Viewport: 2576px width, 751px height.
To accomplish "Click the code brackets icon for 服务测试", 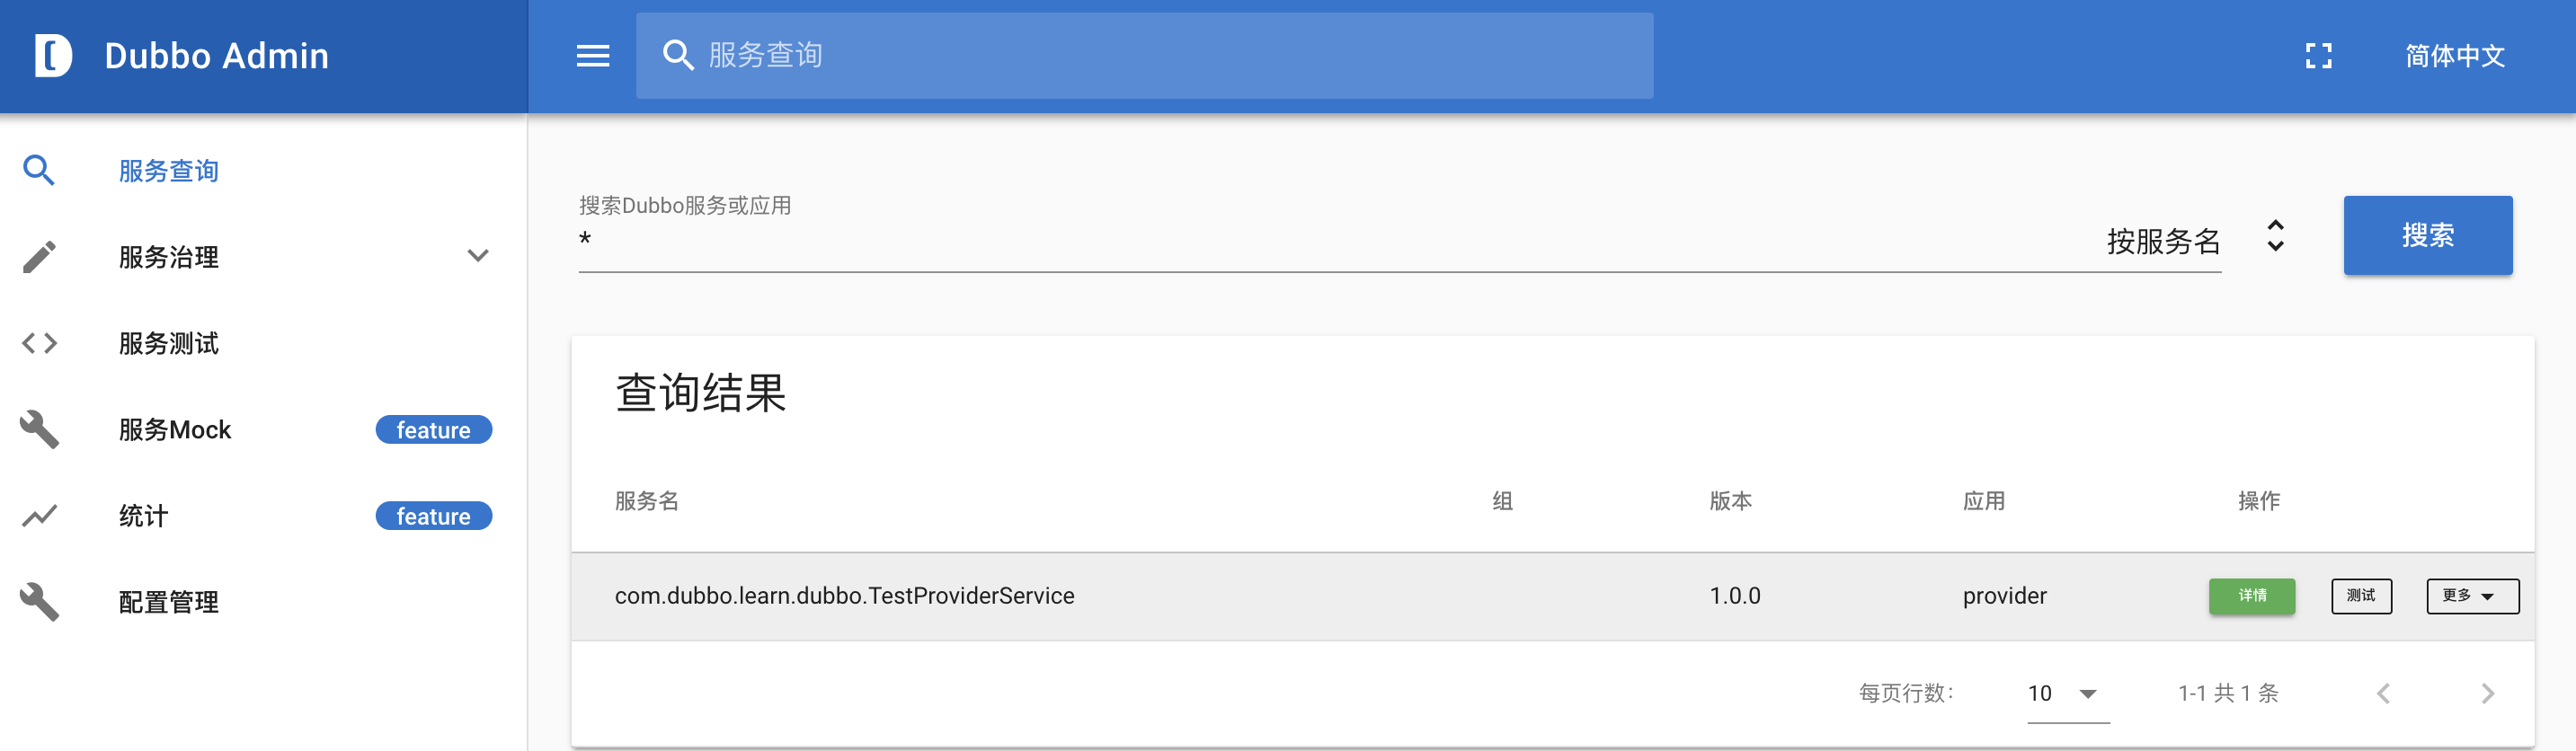I will click(x=39, y=343).
